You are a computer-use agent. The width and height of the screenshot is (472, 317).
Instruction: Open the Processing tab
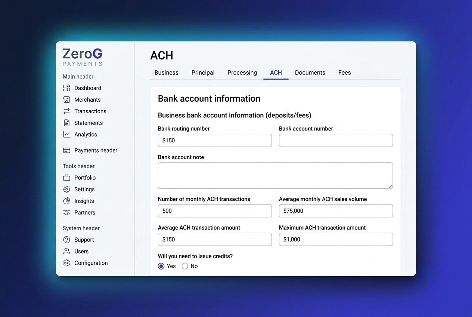(242, 73)
